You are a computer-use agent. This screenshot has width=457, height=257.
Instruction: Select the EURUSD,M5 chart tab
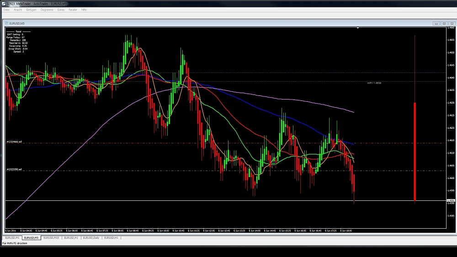31,238
